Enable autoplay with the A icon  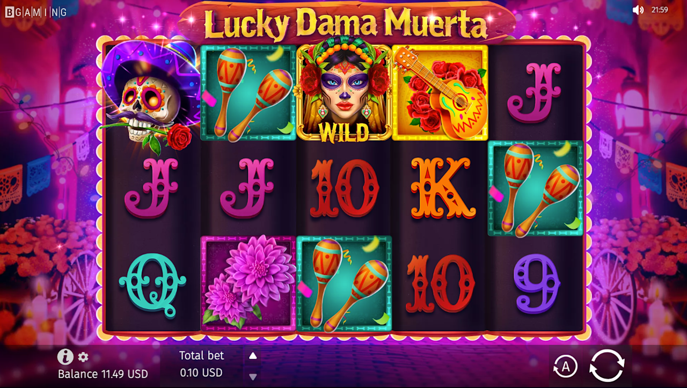(565, 367)
